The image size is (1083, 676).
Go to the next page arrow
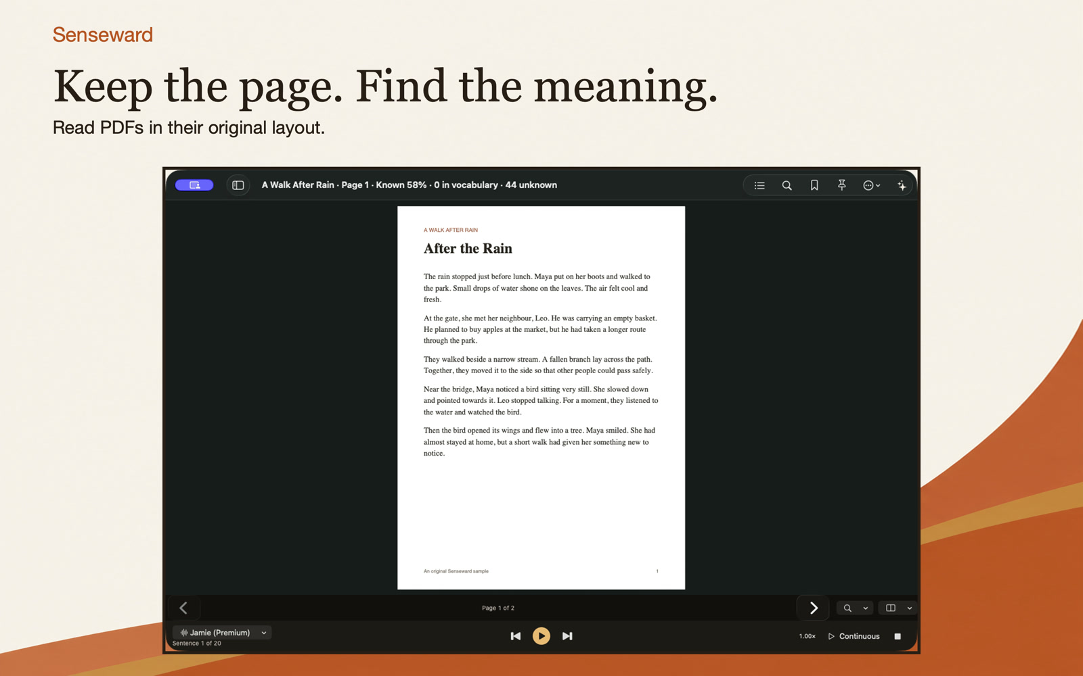pyautogui.click(x=814, y=608)
